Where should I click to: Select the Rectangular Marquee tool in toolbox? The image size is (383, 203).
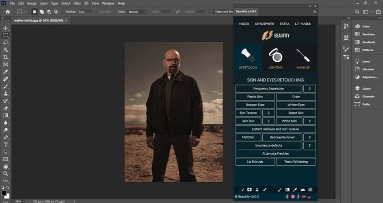coord(5,35)
